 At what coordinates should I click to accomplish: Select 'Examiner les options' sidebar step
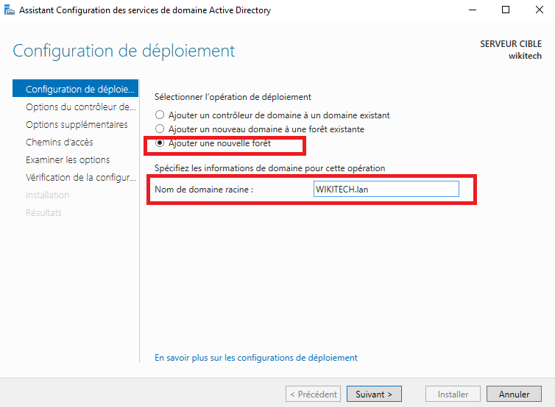[x=68, y=160]
